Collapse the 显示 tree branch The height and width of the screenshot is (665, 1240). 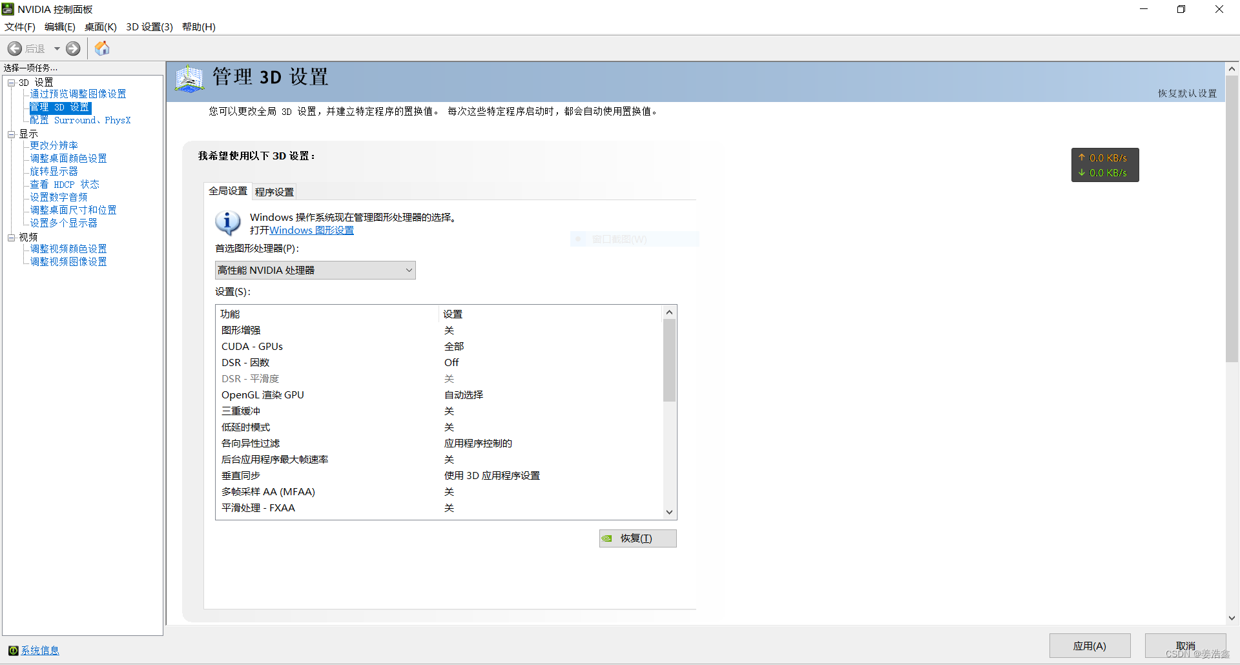[x=11, y=134]
